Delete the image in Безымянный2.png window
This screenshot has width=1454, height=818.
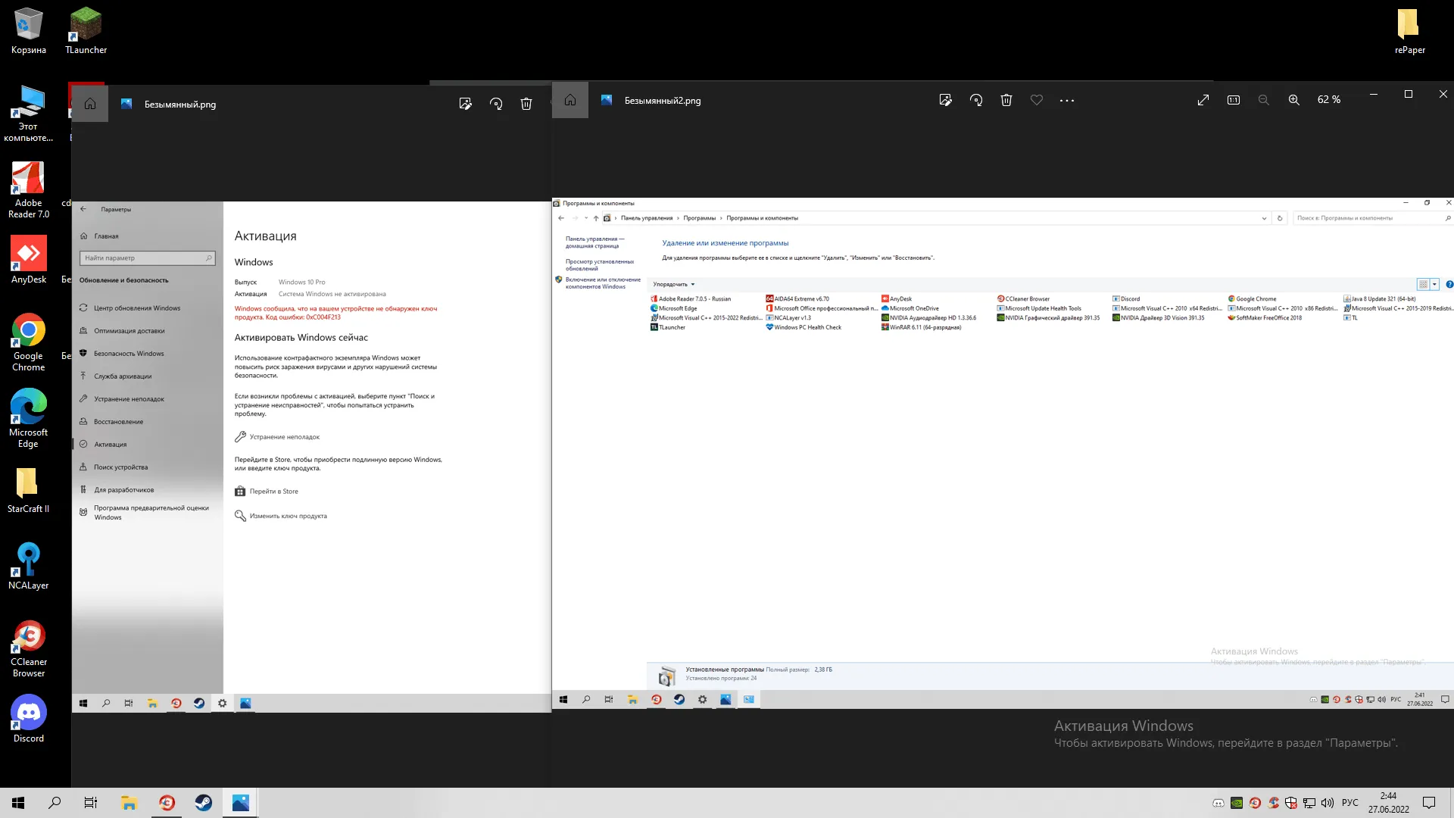(1006, 100)
